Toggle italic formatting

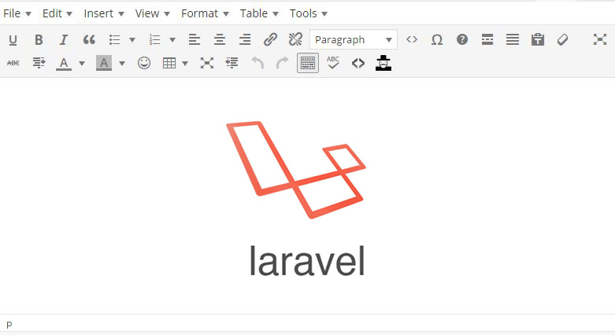pos(64,39)
